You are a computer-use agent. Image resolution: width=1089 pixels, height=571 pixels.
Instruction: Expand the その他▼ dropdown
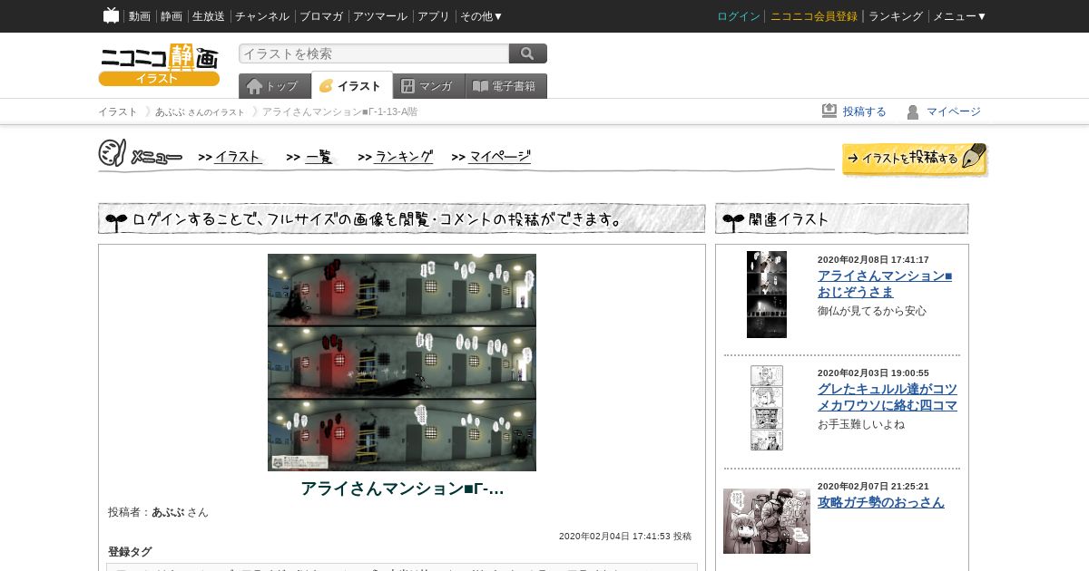[x=482, y=16]
